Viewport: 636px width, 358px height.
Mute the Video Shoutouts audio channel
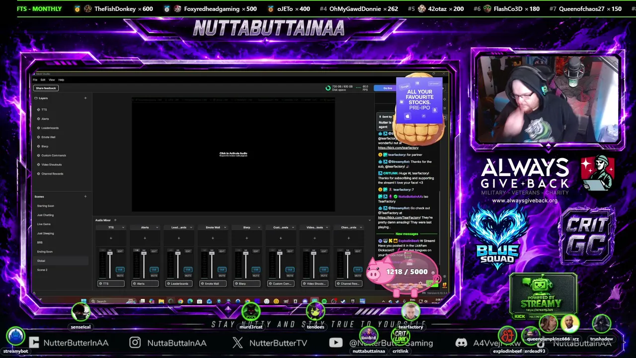(323, 275)
